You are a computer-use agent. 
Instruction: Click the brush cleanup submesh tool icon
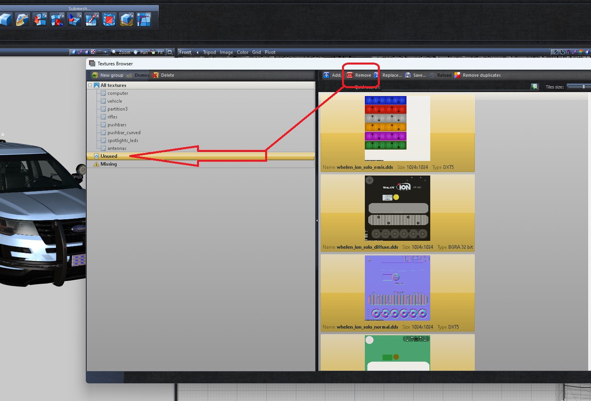coord(22,20)
